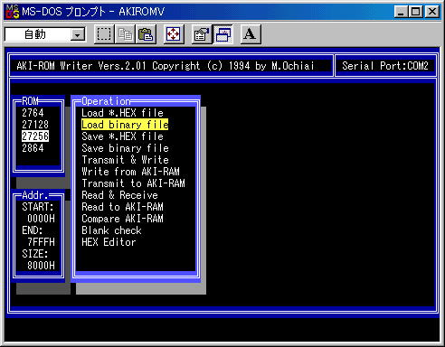Choose Load binary file operation
The height and width of the screenshot is (347, 445).
click(x=125, y=125)
